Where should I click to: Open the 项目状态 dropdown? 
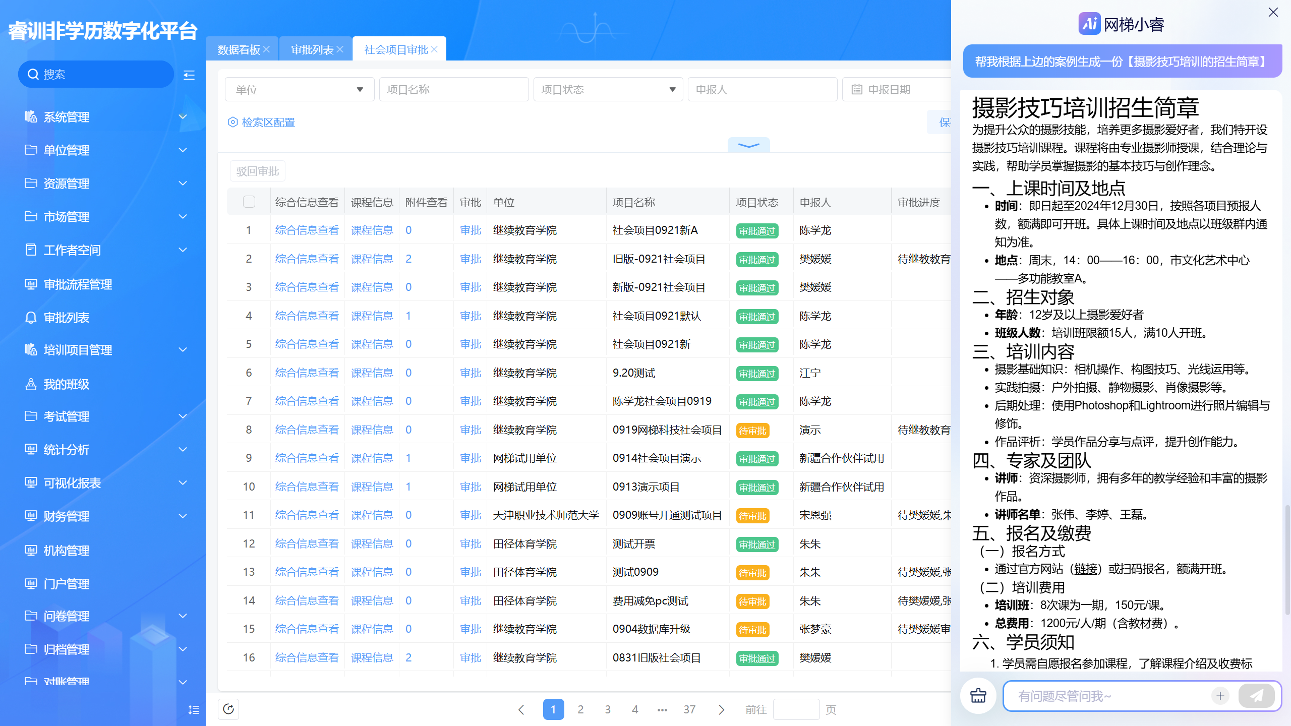pyautogui.click(x=608, y=89)
